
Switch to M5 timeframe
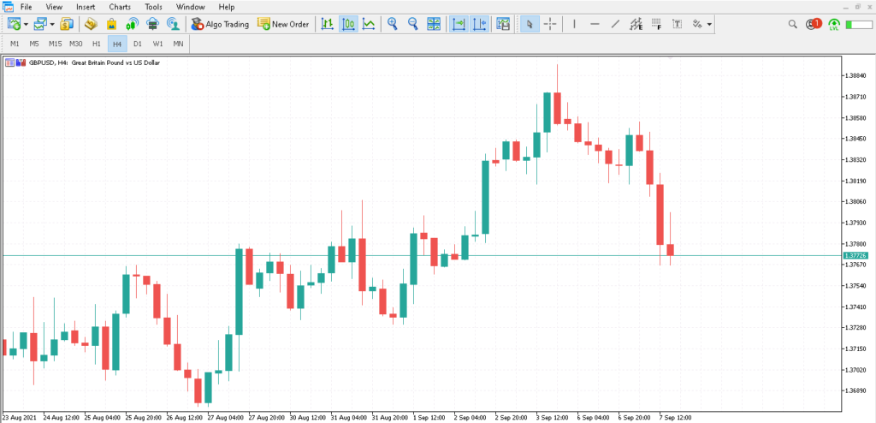tap(34, 44)
